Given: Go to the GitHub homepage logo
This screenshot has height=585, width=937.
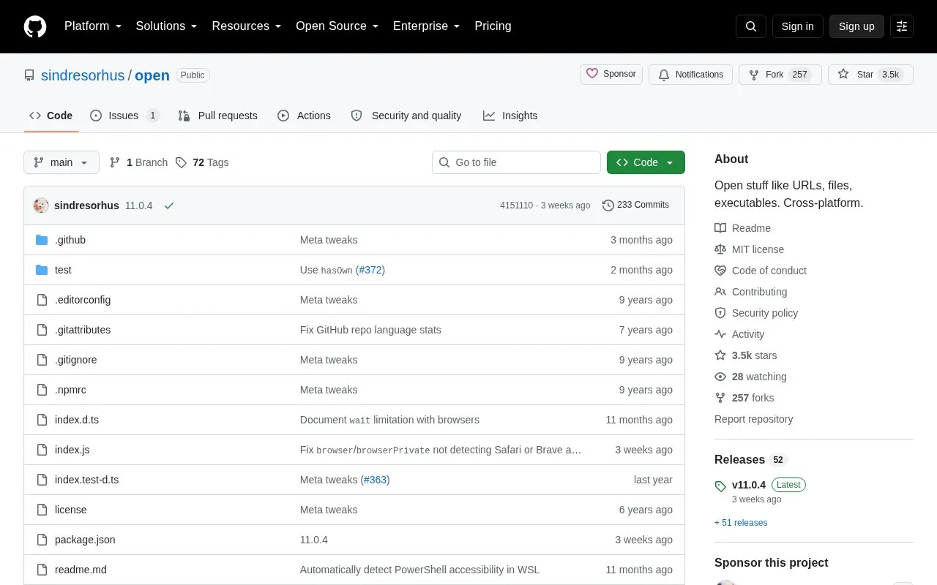Looking at the screenshot, I should pos(35,26).
